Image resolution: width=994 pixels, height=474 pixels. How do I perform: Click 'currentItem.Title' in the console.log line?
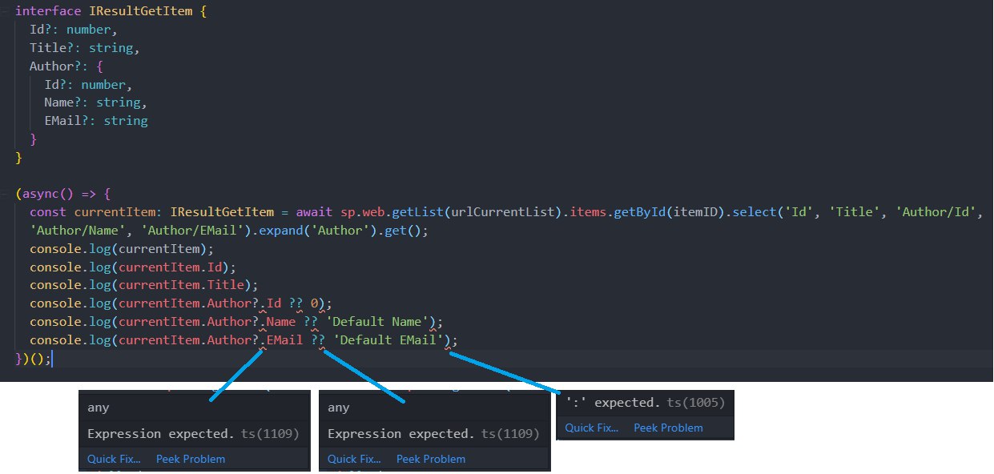pos(181,286)
